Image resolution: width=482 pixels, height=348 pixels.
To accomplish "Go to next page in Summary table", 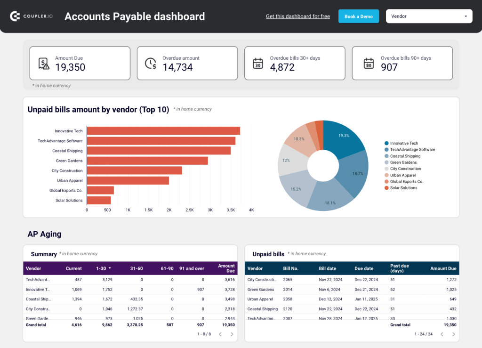I will coord(232,334).
